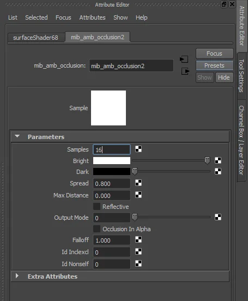Screen dimensions: 248x301
Task: Switch to the surfaceShader68 tab
Action: [x=36, y=38]
